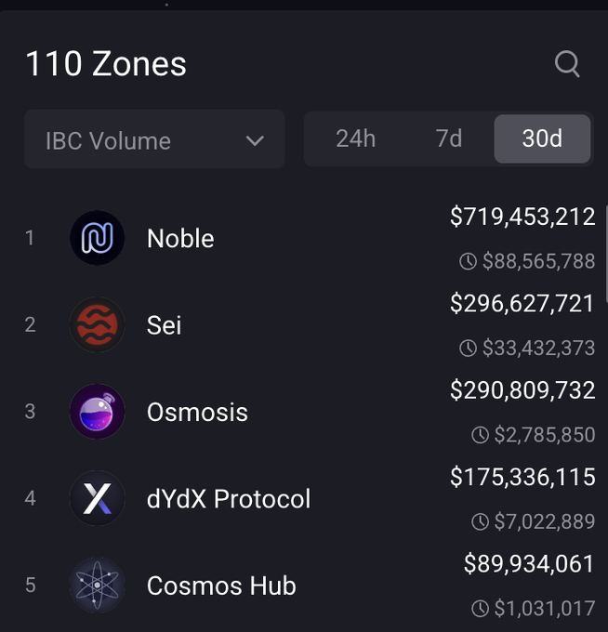Click clock icon beside Noble's $88,565,788
Viewport: 608px width, 632px height.
[x=469, y=262]
